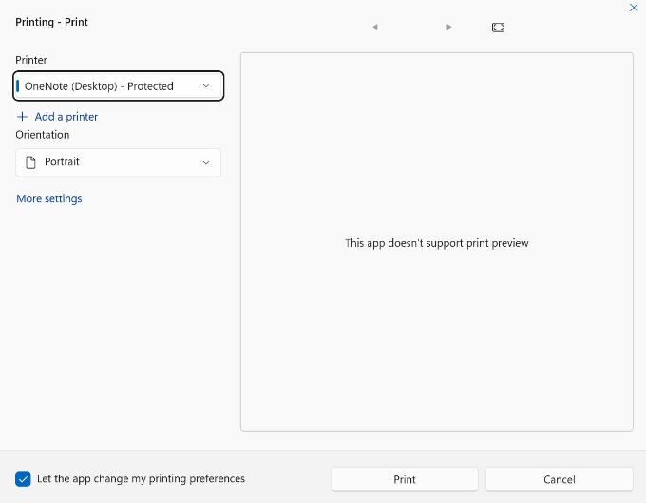Click the 'Printing - Print' dialog title
Image resolution: width=646 pixels, height=503 pixels.
[x=51, y=22]
